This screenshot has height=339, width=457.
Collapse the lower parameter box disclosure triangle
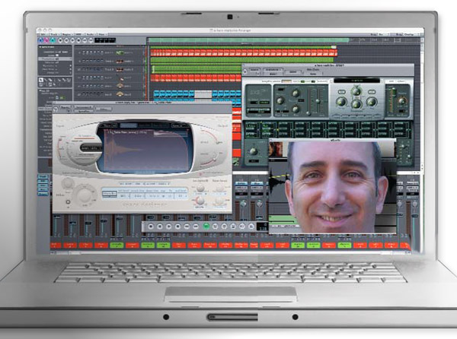[x=40, y=90]
